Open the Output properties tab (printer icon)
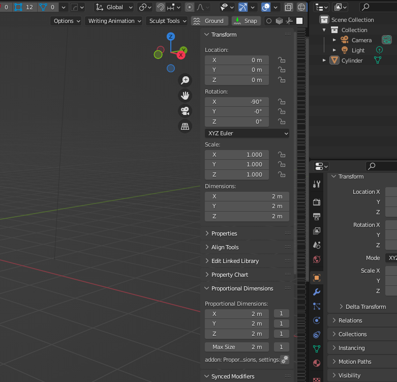Viewport: 397px width, 382px height. [x=317, y=216]
